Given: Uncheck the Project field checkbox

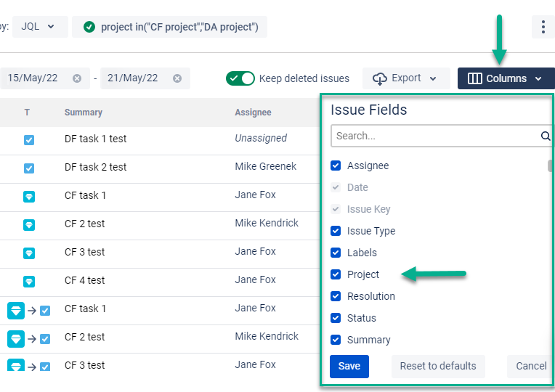Looking at the screenshot, I should point(336,274).
